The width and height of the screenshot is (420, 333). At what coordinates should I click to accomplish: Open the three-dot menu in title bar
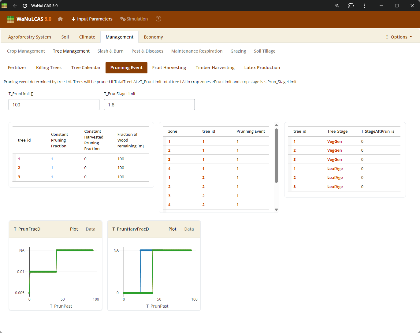coord(364,6)
